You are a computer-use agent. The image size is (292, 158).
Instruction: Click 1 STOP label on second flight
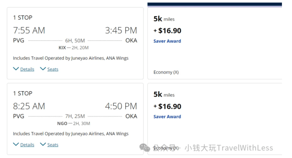pyautogui.click(x=23, y=93)
